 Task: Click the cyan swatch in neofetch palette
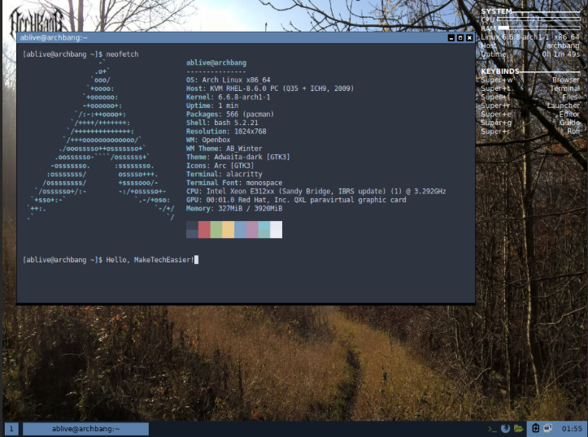pyautogui.click(x=264, y=230)
